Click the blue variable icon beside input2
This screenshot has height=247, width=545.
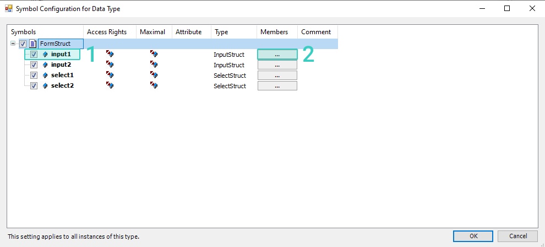pyautogui.click(x=45, y=65)
